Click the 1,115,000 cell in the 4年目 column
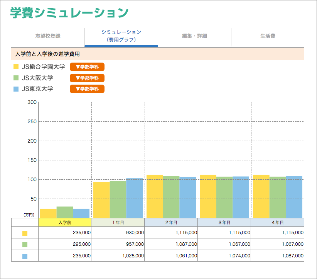Screen dimensions: 317x279 [x=277, y=232]
